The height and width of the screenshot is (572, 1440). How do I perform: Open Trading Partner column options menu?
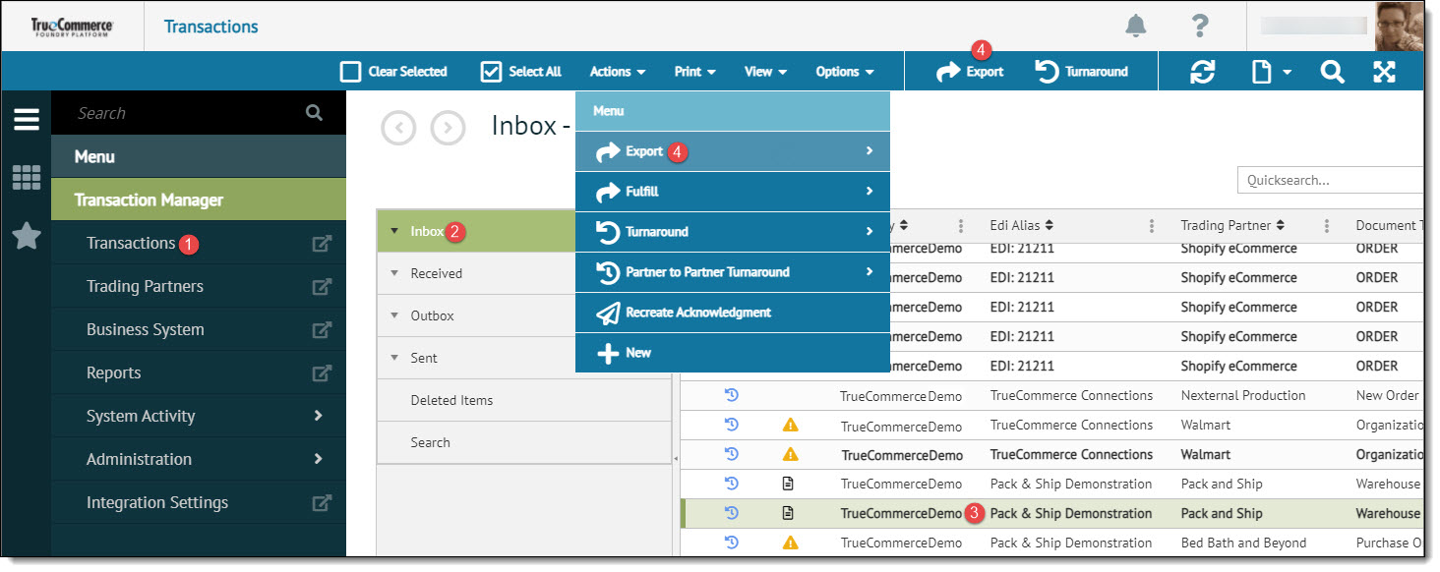[x=1327, y=226]
